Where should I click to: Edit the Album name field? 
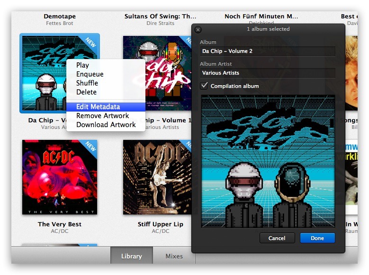[268, 51]
